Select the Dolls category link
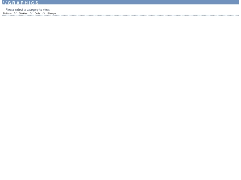The image size is (241, 180). [37, 13]
